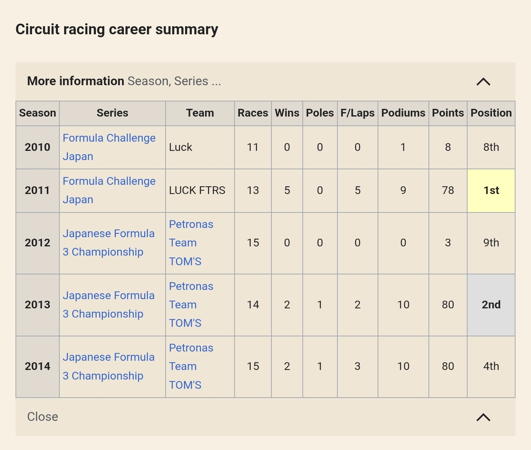531x450 pixels.
Task: Collapse the More information section chevron
Action: tap(483, 82)
